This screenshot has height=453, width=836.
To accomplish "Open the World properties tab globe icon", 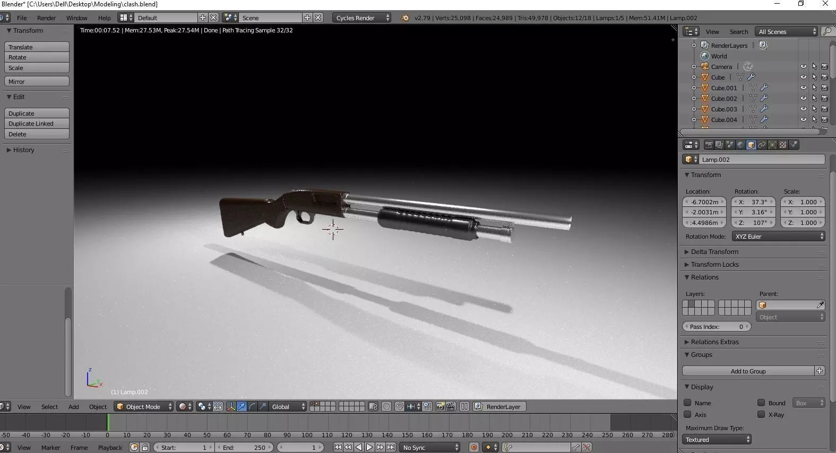I will [740, 145].
